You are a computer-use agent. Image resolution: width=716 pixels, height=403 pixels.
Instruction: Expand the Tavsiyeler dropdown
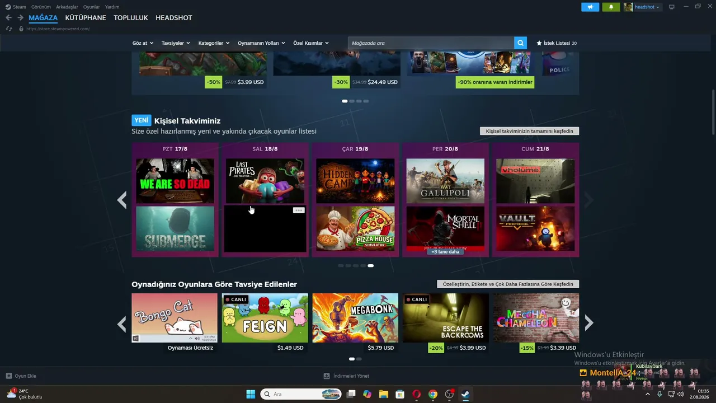(x=176, y=43)
